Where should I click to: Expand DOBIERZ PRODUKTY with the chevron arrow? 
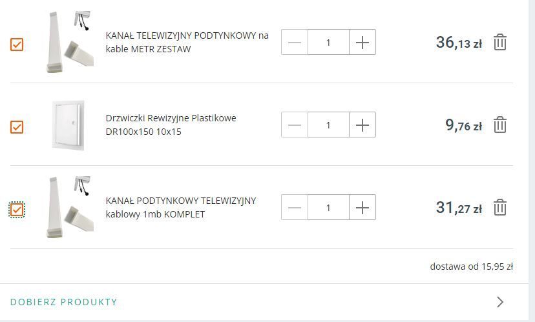(x=500, y=302)
